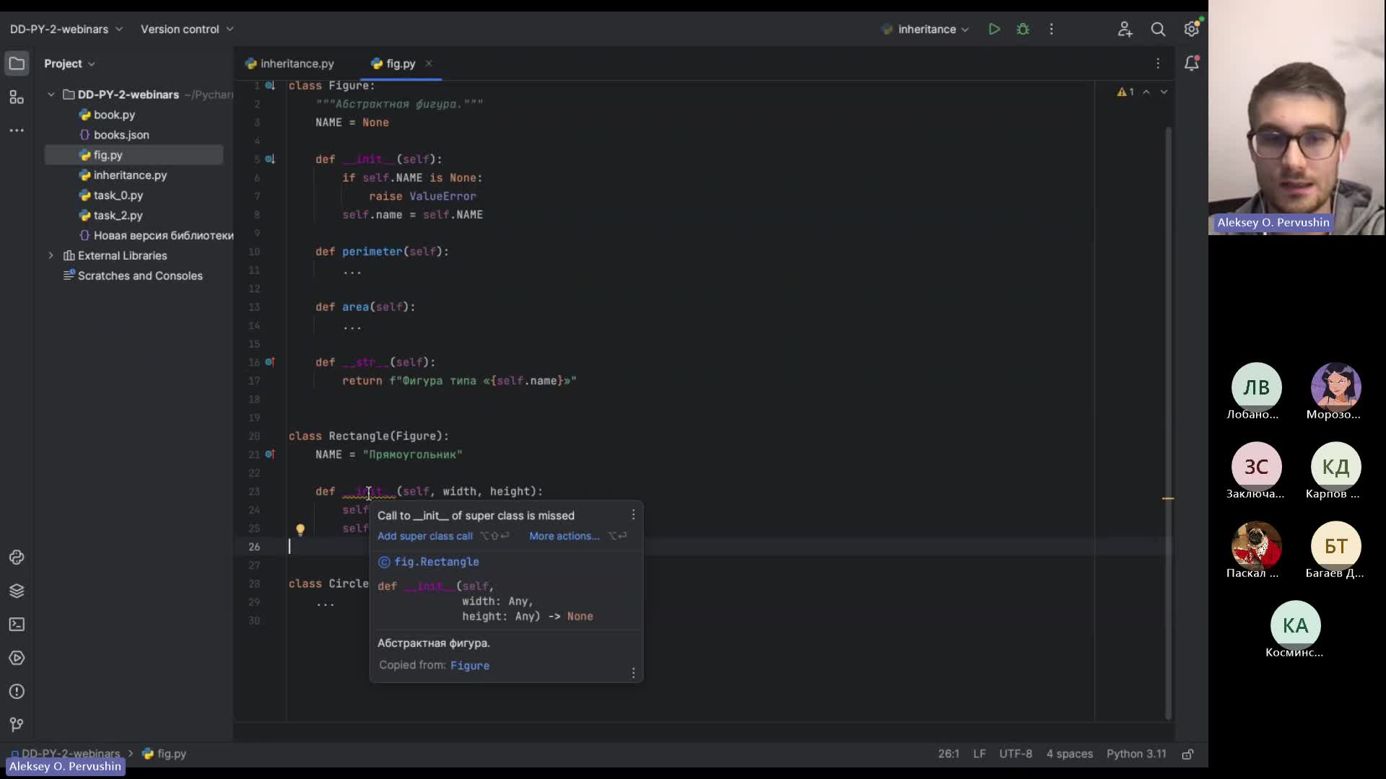Open the Terminal tool window

pyautogui.click(x=17, y=625)
